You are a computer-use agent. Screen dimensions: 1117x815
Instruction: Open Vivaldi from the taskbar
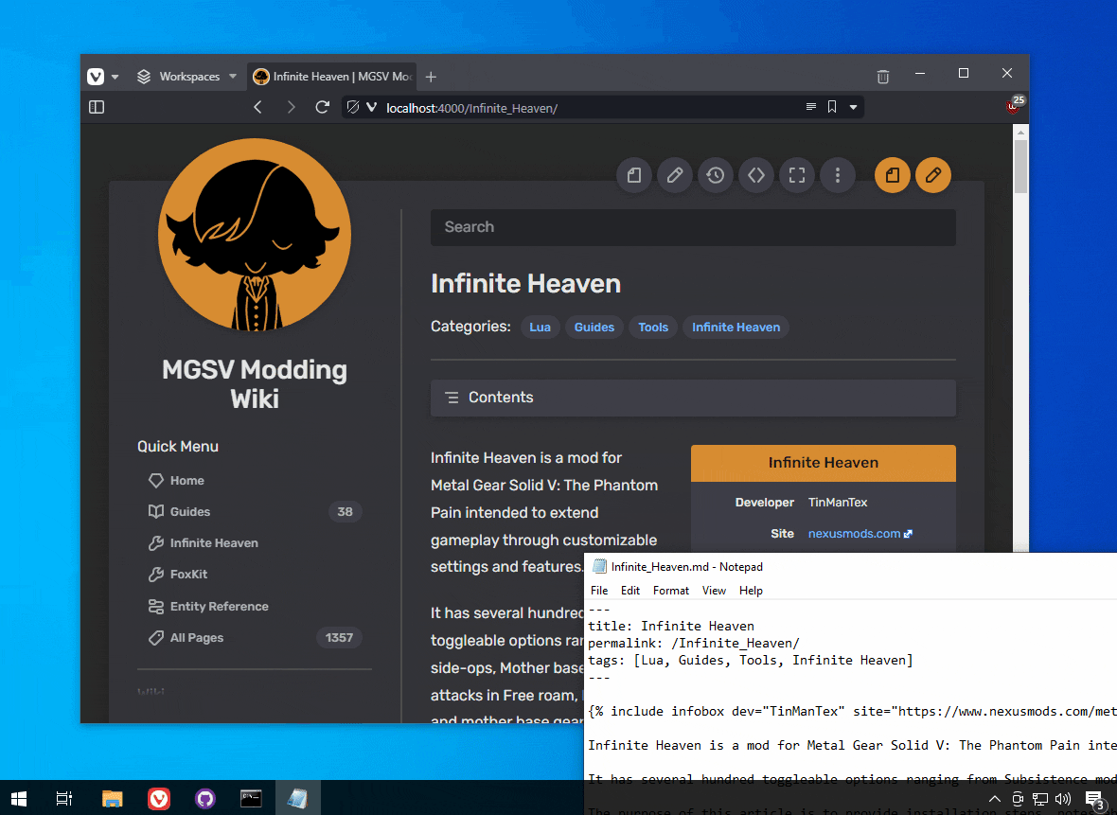click(x=159, y=799)
